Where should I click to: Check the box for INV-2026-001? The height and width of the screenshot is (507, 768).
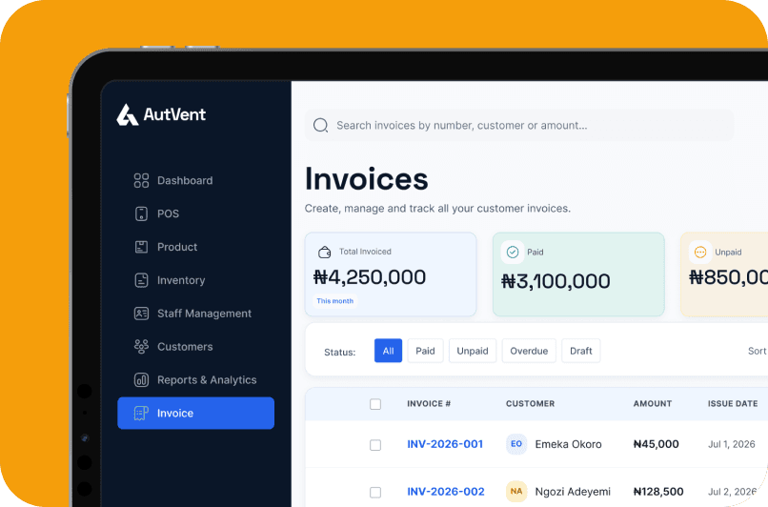point(375,445)
